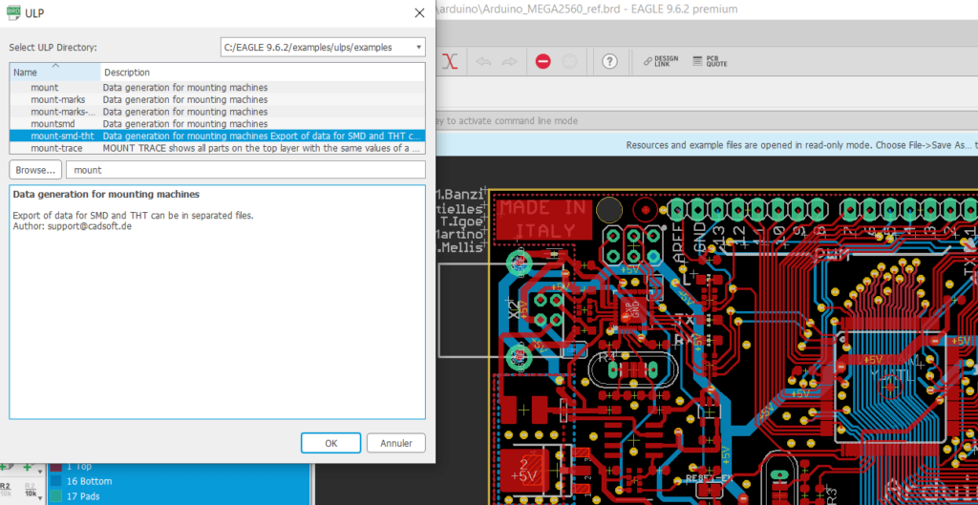Click the Redo arrow icon

tap(509, 61)
